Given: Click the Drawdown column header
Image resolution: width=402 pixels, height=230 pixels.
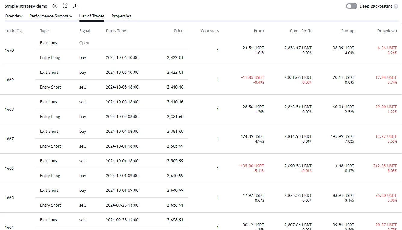Looking at the screenshot, I should [387, 31].
